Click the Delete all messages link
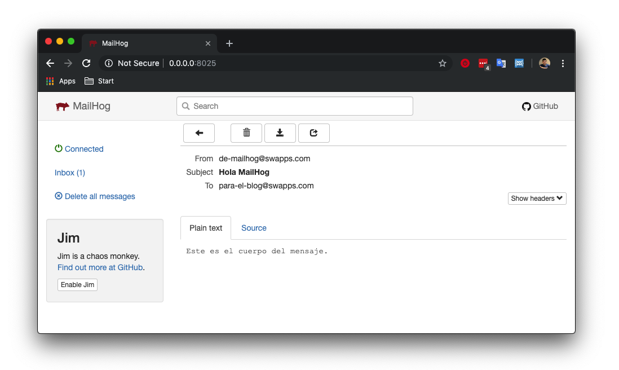The height and width of the screenshot is (370, 619). (x=100, y=196)
